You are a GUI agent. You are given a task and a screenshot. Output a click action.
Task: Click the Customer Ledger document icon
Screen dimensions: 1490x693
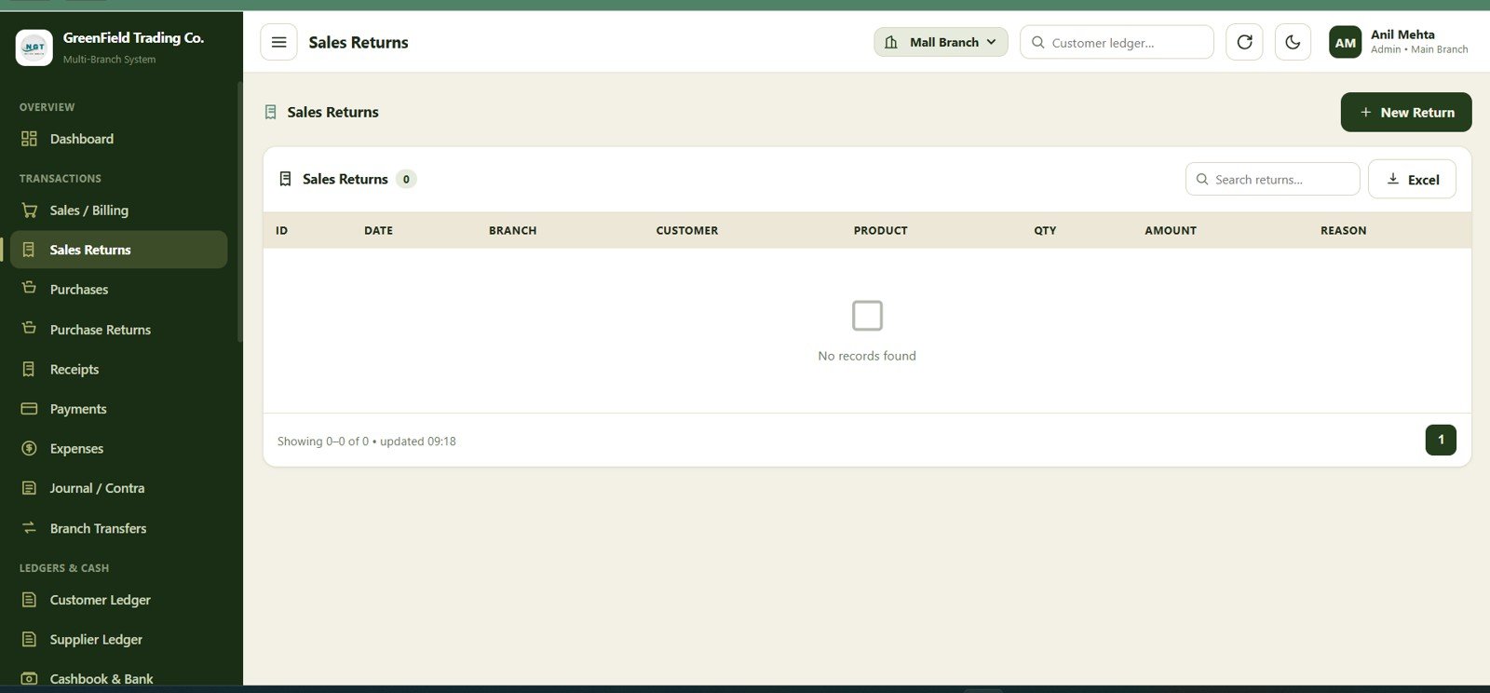point(29,600)
